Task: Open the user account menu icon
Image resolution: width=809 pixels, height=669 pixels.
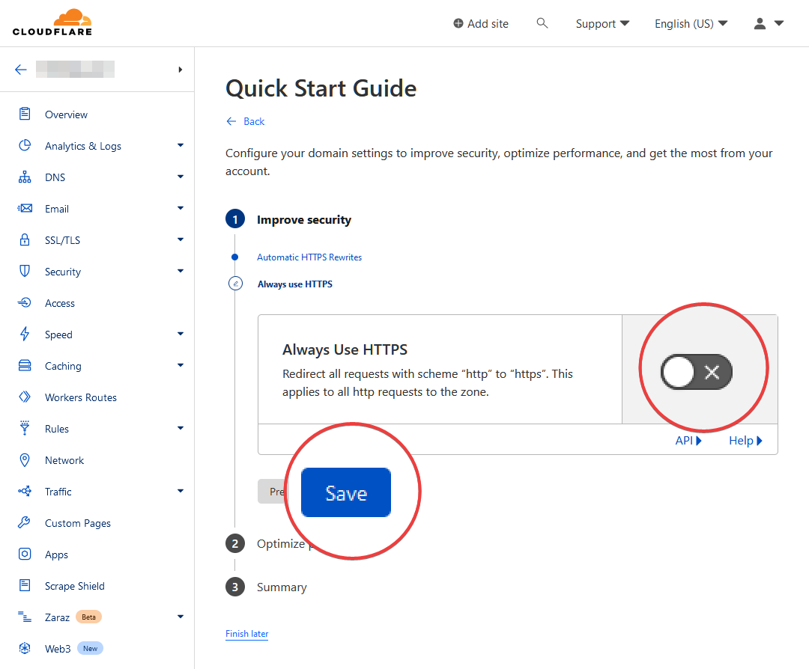Action: (760, 23)
